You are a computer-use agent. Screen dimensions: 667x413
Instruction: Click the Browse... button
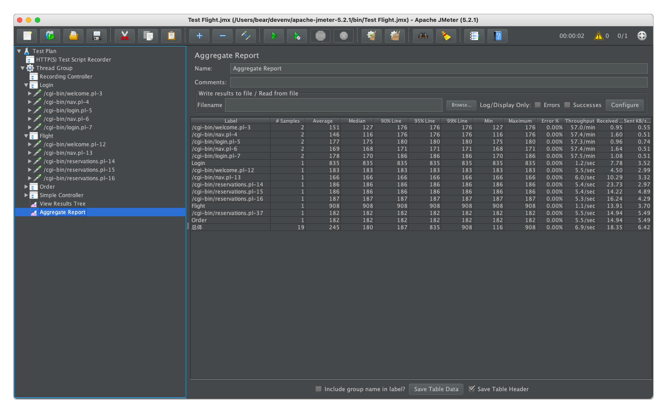click(x=461, y=105)
